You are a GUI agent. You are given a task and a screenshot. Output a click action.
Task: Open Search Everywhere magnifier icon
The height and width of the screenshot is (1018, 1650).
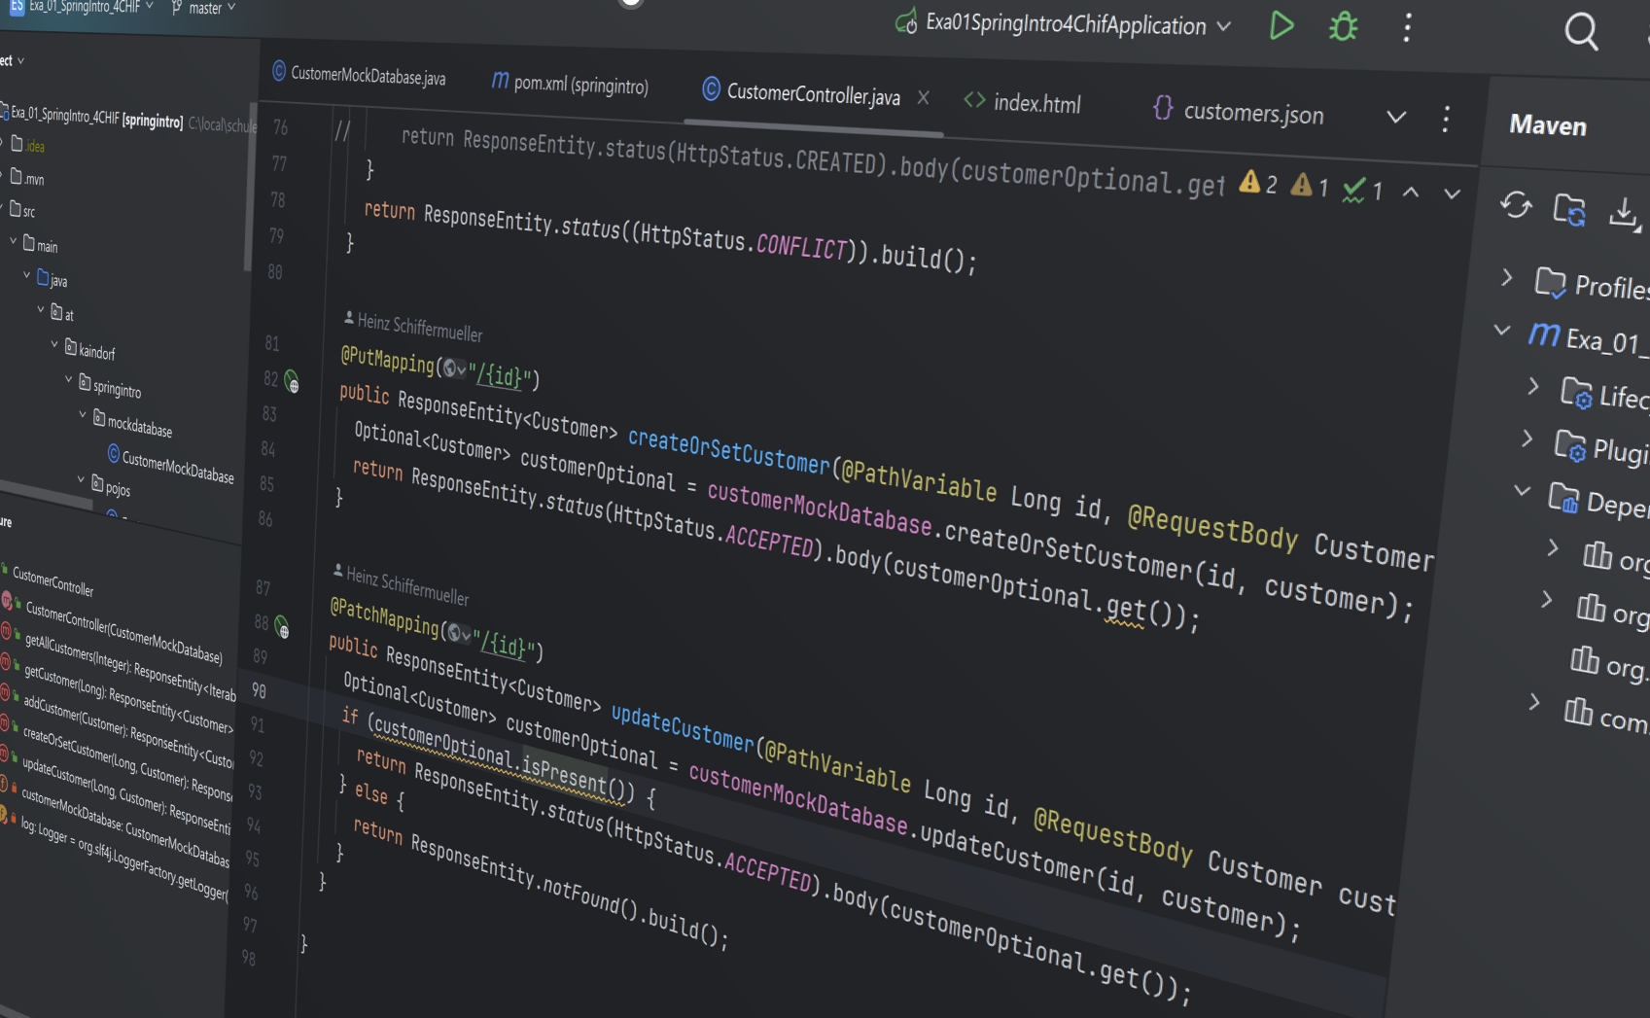point(1581,32)
